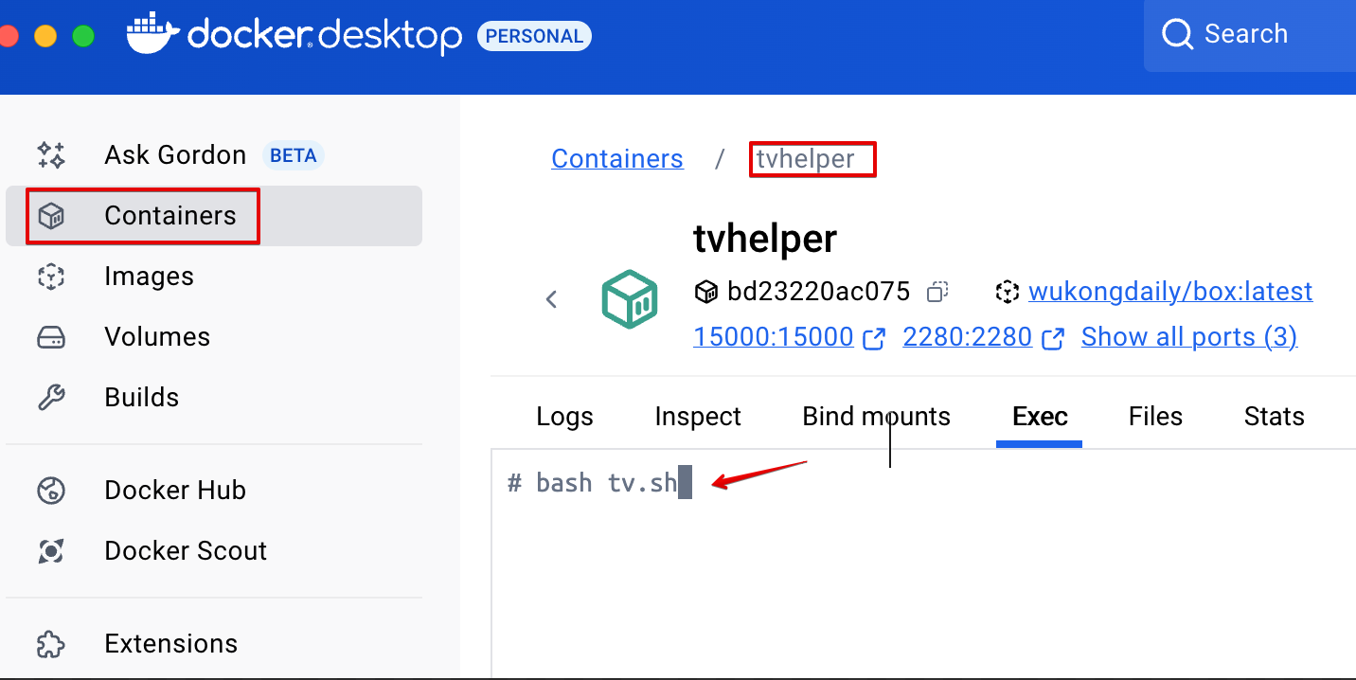The height and width of the screenshot is (680, 1356).
Task: Switch to the Files tab
Action: point(1155,417)
